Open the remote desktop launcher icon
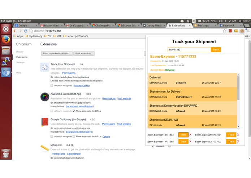 [x=6, y=61]
